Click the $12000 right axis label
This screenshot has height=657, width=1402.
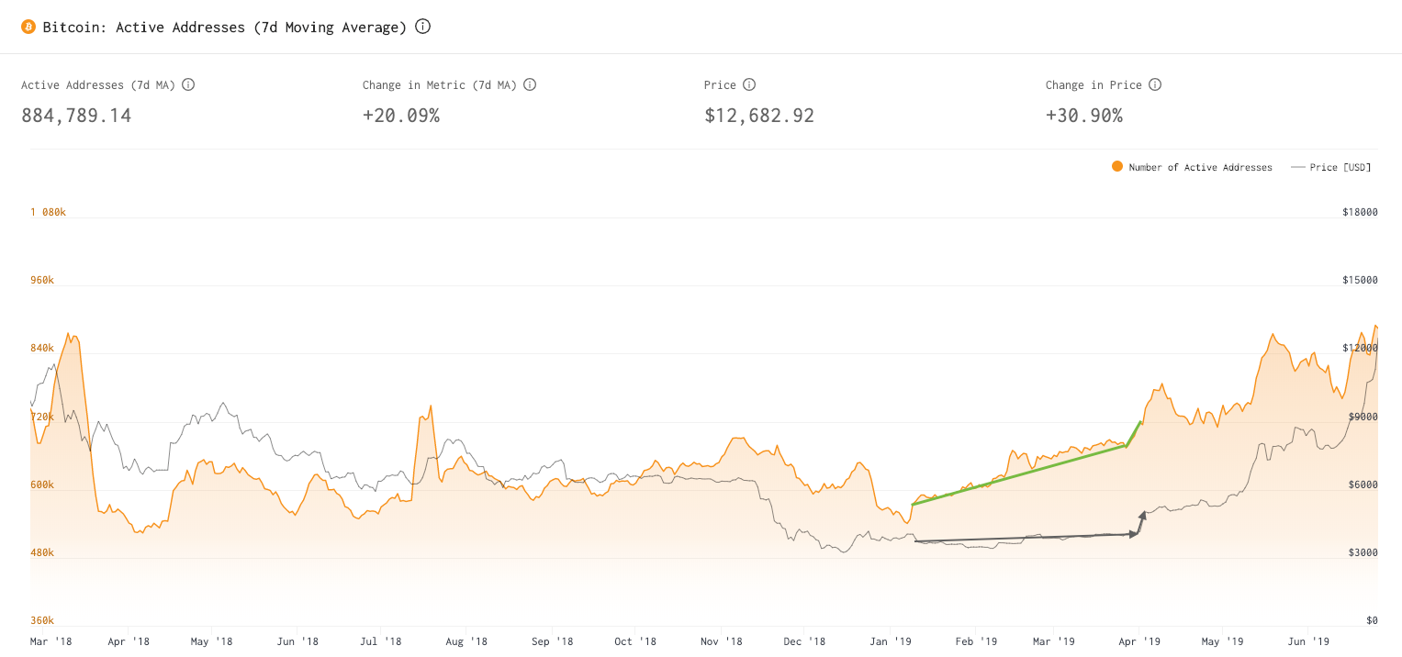[x=1360, y=349]
